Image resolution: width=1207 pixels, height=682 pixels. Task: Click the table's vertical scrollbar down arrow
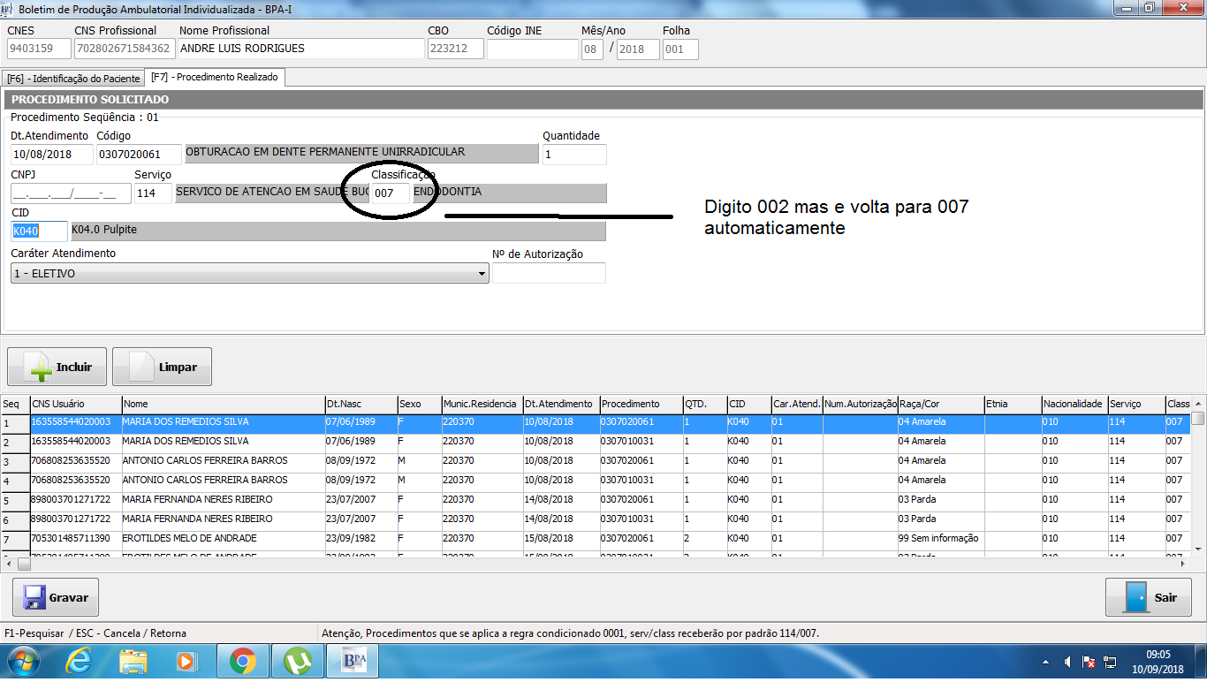[1198, 549]
